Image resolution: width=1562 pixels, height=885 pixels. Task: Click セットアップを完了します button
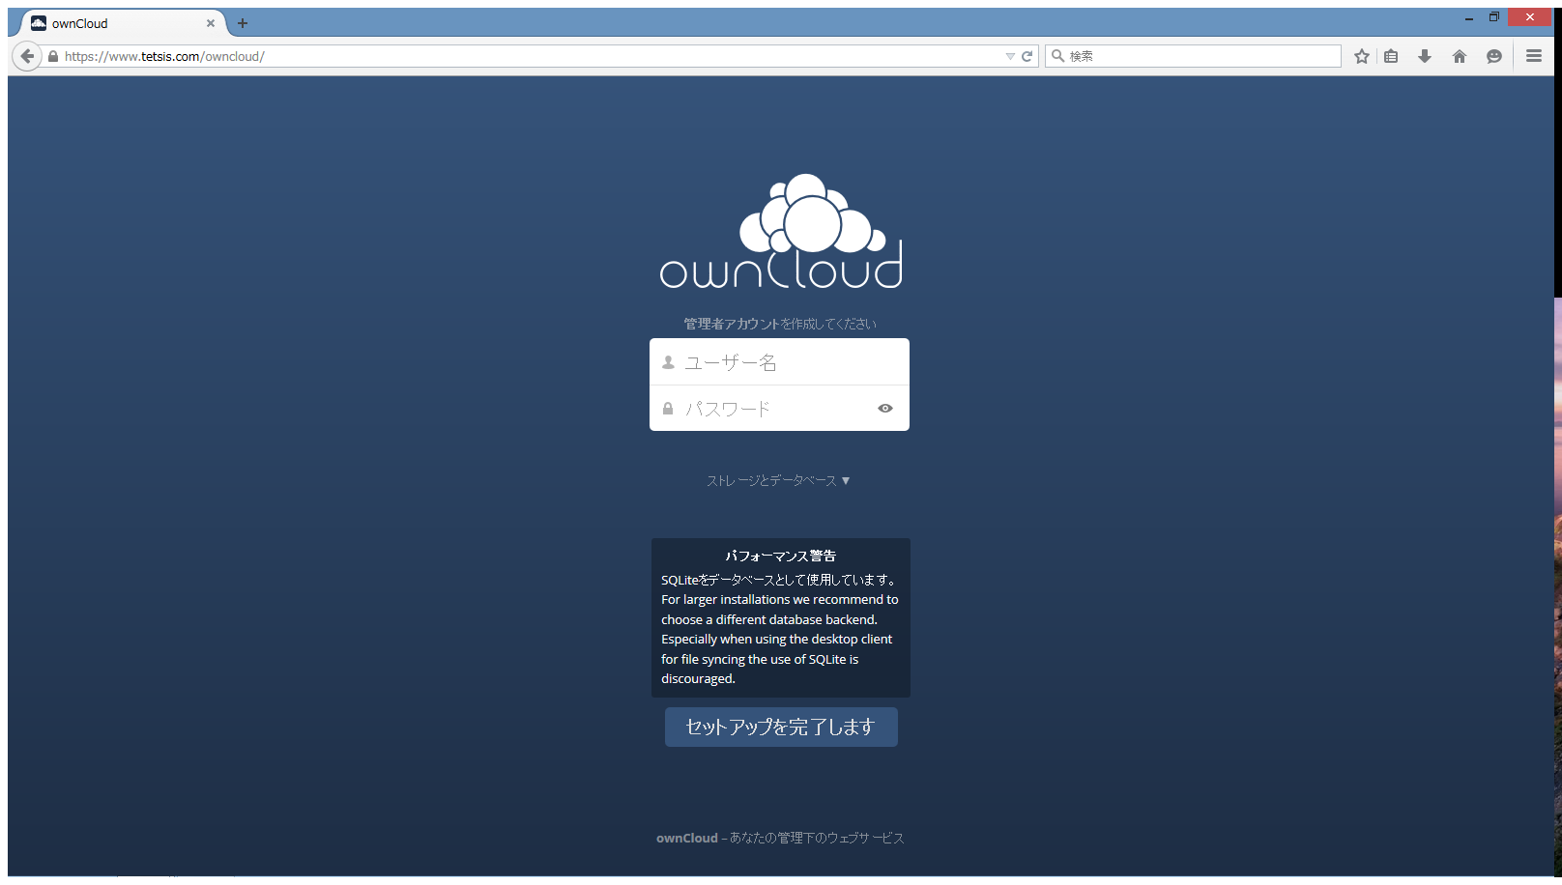[781, 727]
